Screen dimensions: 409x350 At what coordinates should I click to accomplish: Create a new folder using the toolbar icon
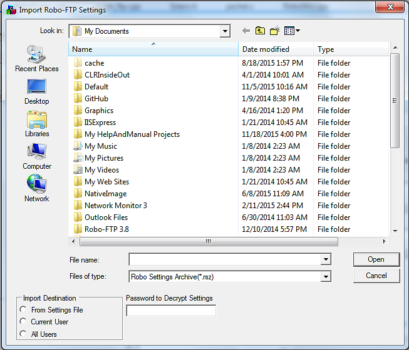point(274,31)
